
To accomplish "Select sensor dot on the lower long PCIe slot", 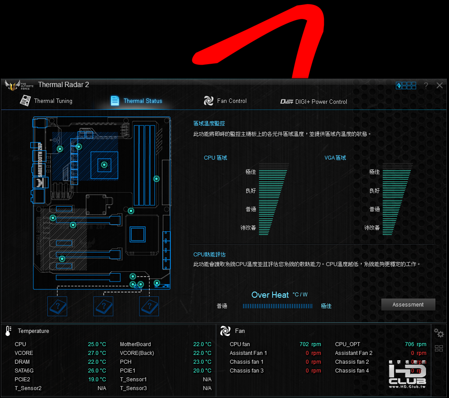I will (62, 259).
